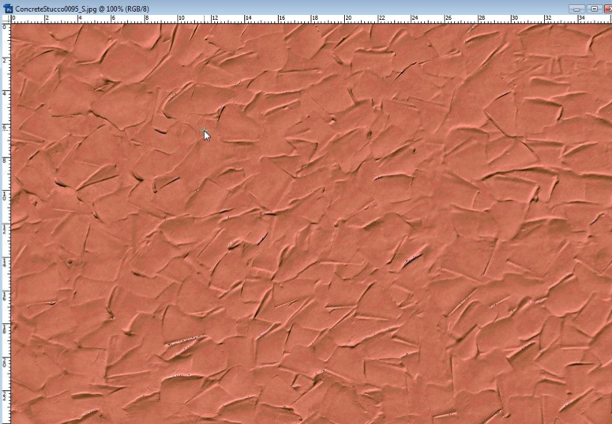Close the ConcreteStucco0095_S.jpg document
This screenshot has height=424, width=612.
pyautogui.click(x=607, y=8)
